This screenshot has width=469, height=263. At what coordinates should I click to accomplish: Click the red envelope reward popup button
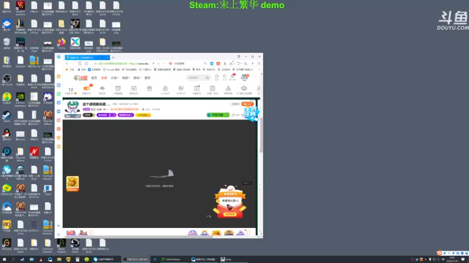coord(230,214)
